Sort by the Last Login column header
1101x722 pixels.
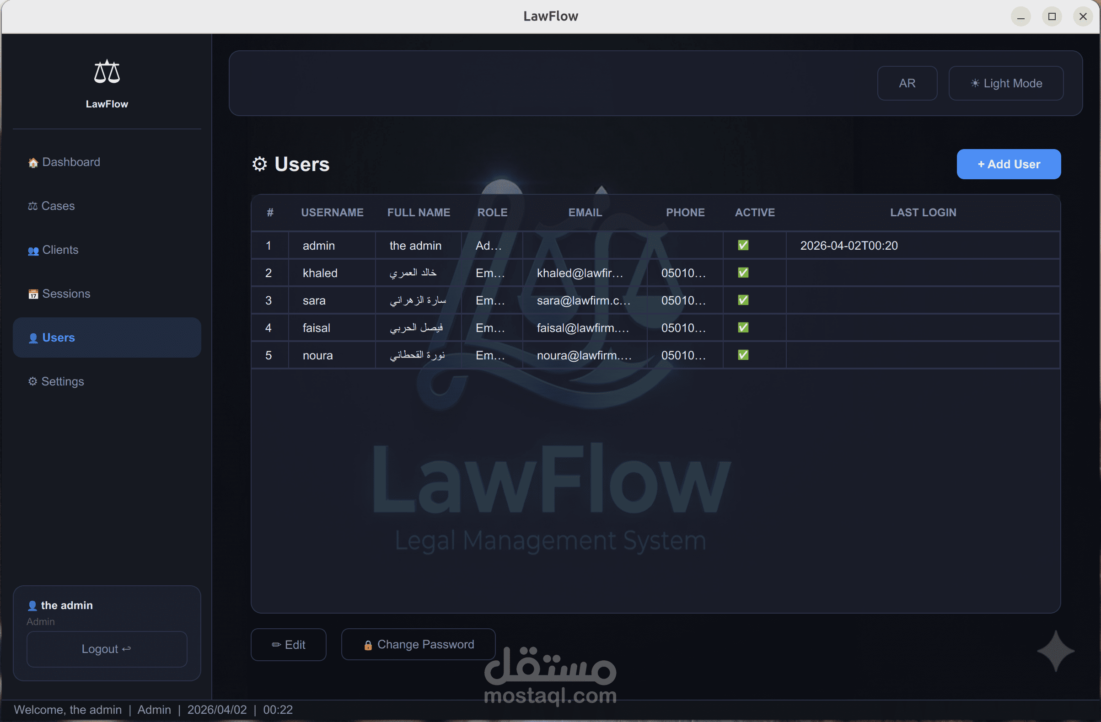pyautogui.click(x=923, y=212)
